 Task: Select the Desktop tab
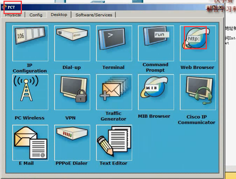(59, 15)
